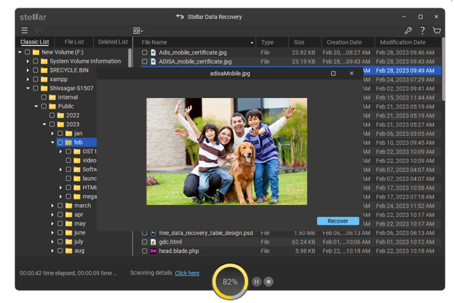Collapse the New Volume (F:) tree node
The width and height of the screenshot is (454, 303).
click(20, 52)
